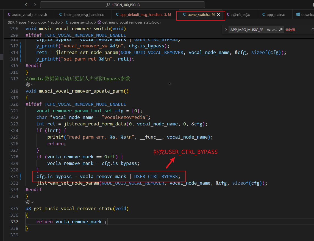
Task: Switch to the app_default_msg_handler.c tab
Action: click(x=144, y=15)
